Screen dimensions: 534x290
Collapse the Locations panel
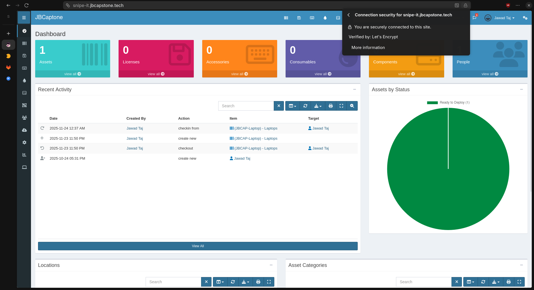(271, 265)
